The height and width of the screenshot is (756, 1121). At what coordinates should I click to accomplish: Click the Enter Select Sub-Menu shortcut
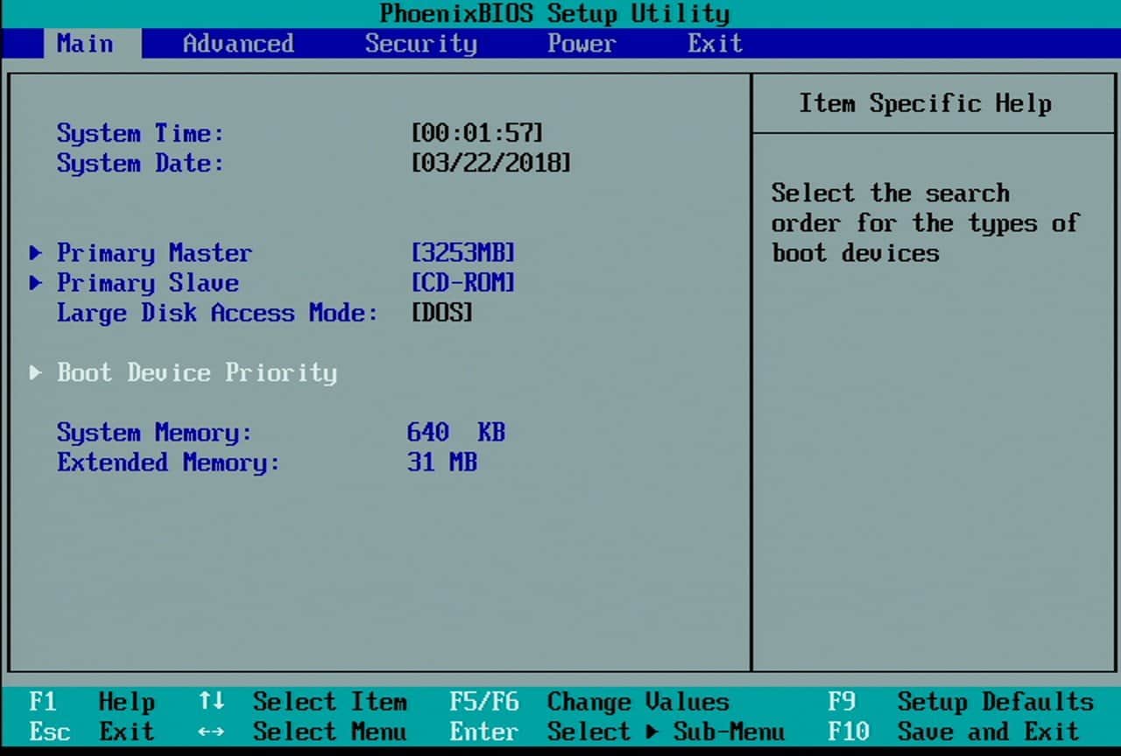point(617,732)
